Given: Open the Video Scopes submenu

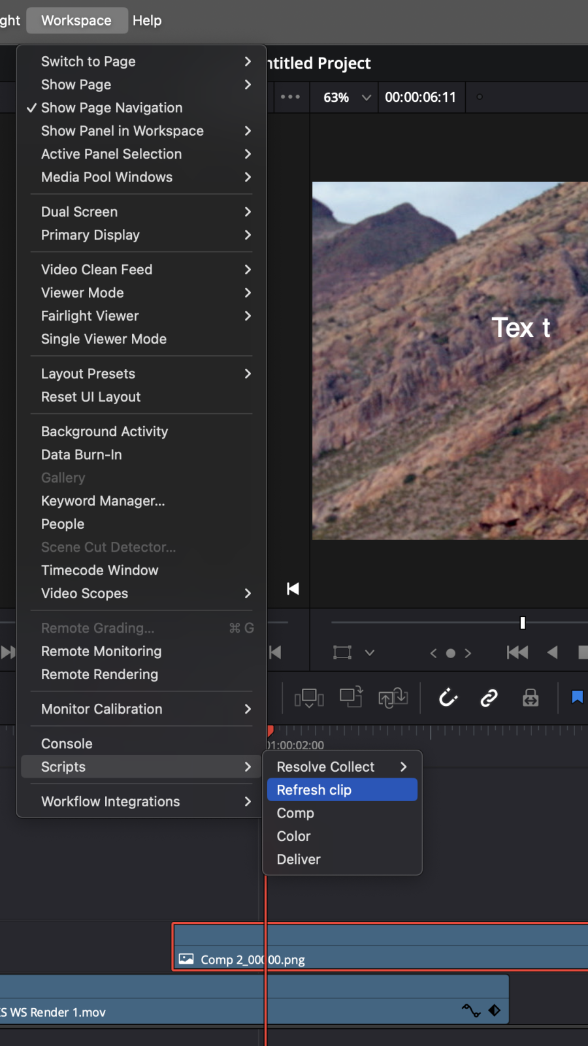Looking at the screenshot, I should pyautogui.click(x=141, y=594).
